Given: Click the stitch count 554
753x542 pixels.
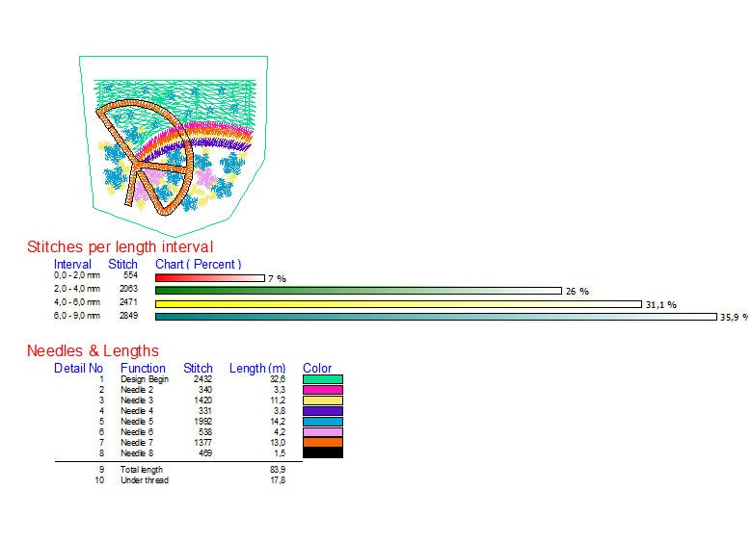Looking at the screenshot, I should (x=130, y=275).
